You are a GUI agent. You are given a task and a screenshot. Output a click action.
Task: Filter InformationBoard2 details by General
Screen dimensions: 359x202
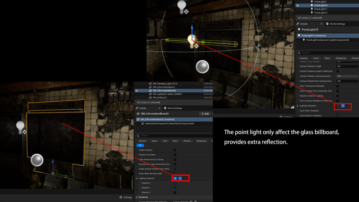(142, 141)
